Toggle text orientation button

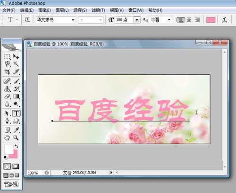coord(27,20)
